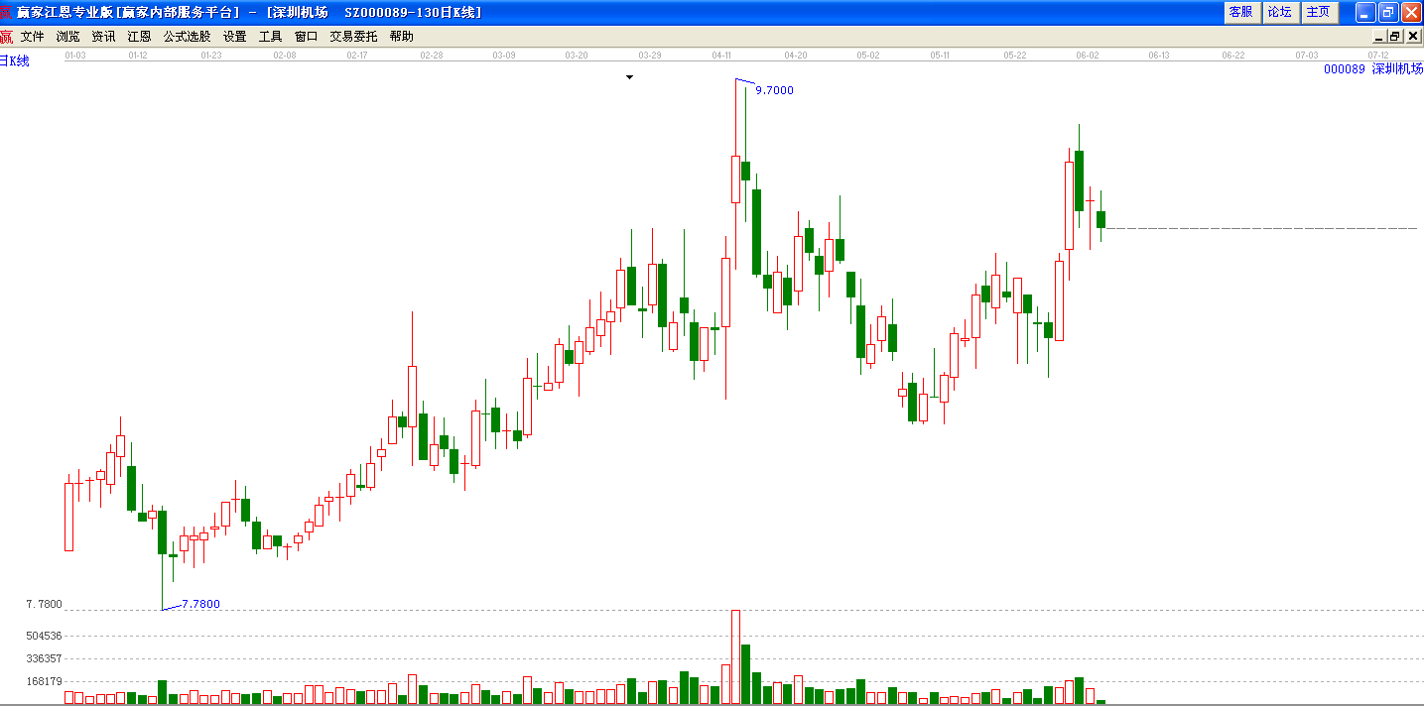Expand the 交易委托 menu
The image size is (1424, 706).
[x=354, y=37]
